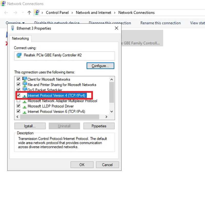Check Microsoft Network Adapter Multiplexor Protocol
This screenshot has width=205, height=197.
pyautogui.click(x=18, y=101)
